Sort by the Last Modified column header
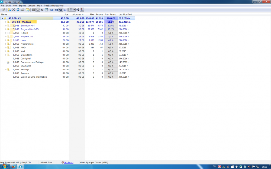271x169 pixels. tap(126, 15)
